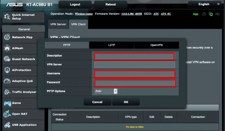Screen dimensions: 225x131
Task: Click the network monitor status icon
Action: [211, 14]
